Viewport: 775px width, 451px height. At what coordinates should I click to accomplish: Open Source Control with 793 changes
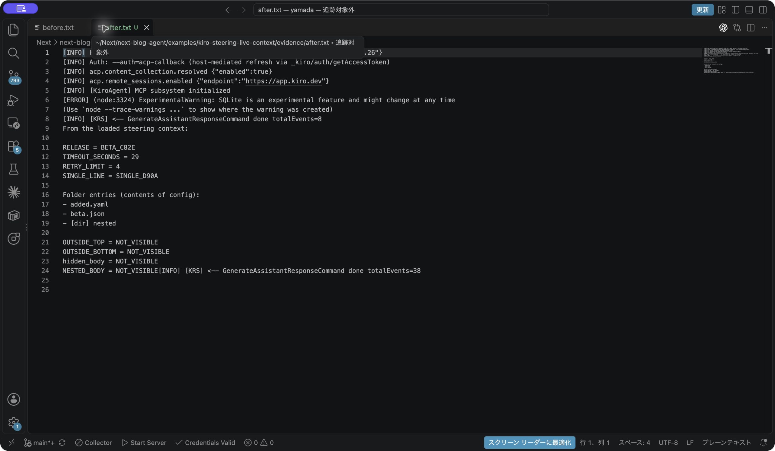coord(14,77)
